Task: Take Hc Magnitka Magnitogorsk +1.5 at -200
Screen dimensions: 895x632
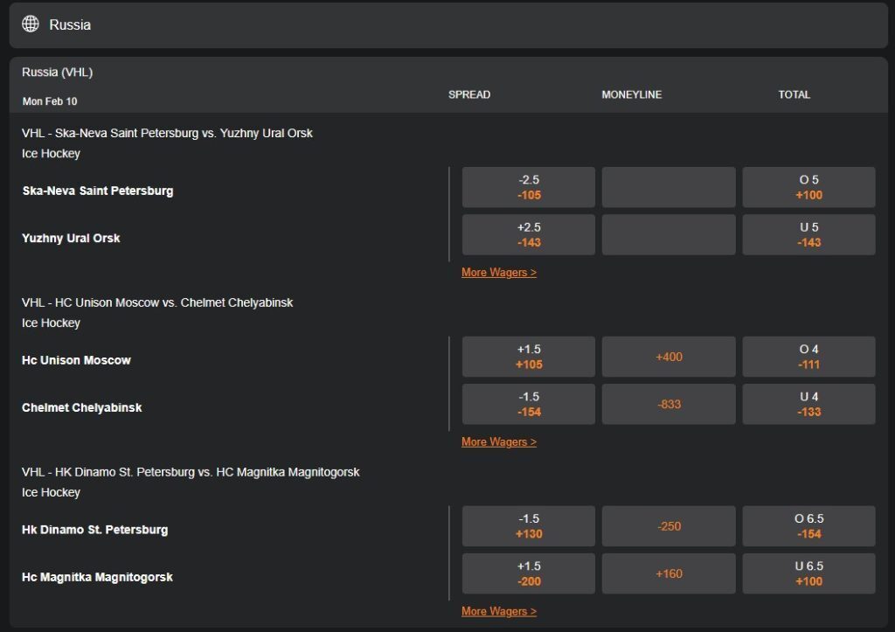Action: pyautogui.click(x=529, y=573)
